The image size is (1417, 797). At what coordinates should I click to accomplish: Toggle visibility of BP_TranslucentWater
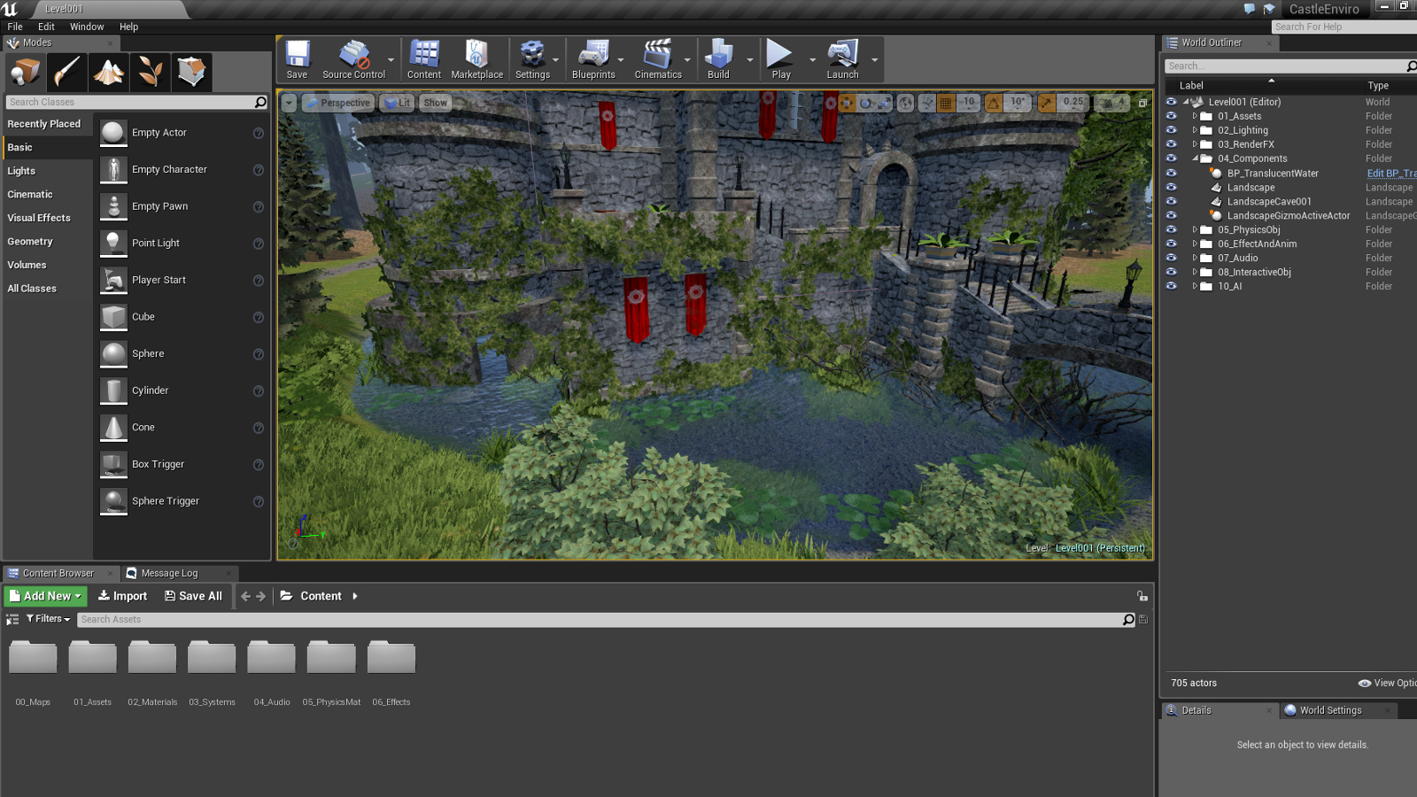1171,173
